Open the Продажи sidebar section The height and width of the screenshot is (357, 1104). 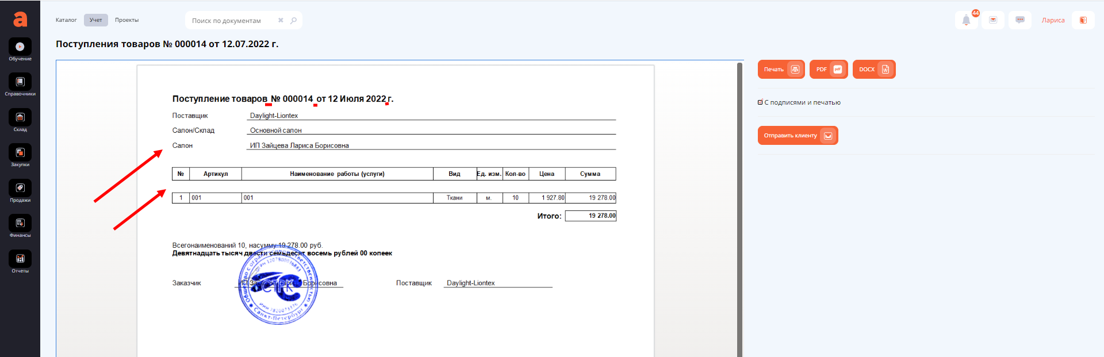pyautogui.click(x=20, y=189)
